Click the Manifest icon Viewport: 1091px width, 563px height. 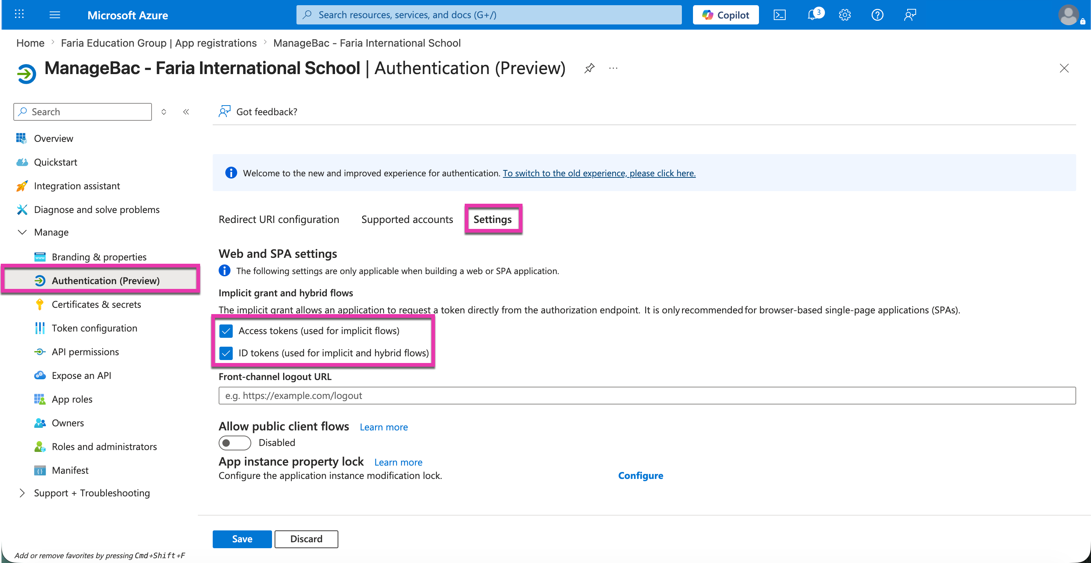[40, 470]
